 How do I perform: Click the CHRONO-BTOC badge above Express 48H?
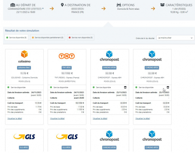point(152,68)
